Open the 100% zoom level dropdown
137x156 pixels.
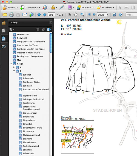coord(108,15)
